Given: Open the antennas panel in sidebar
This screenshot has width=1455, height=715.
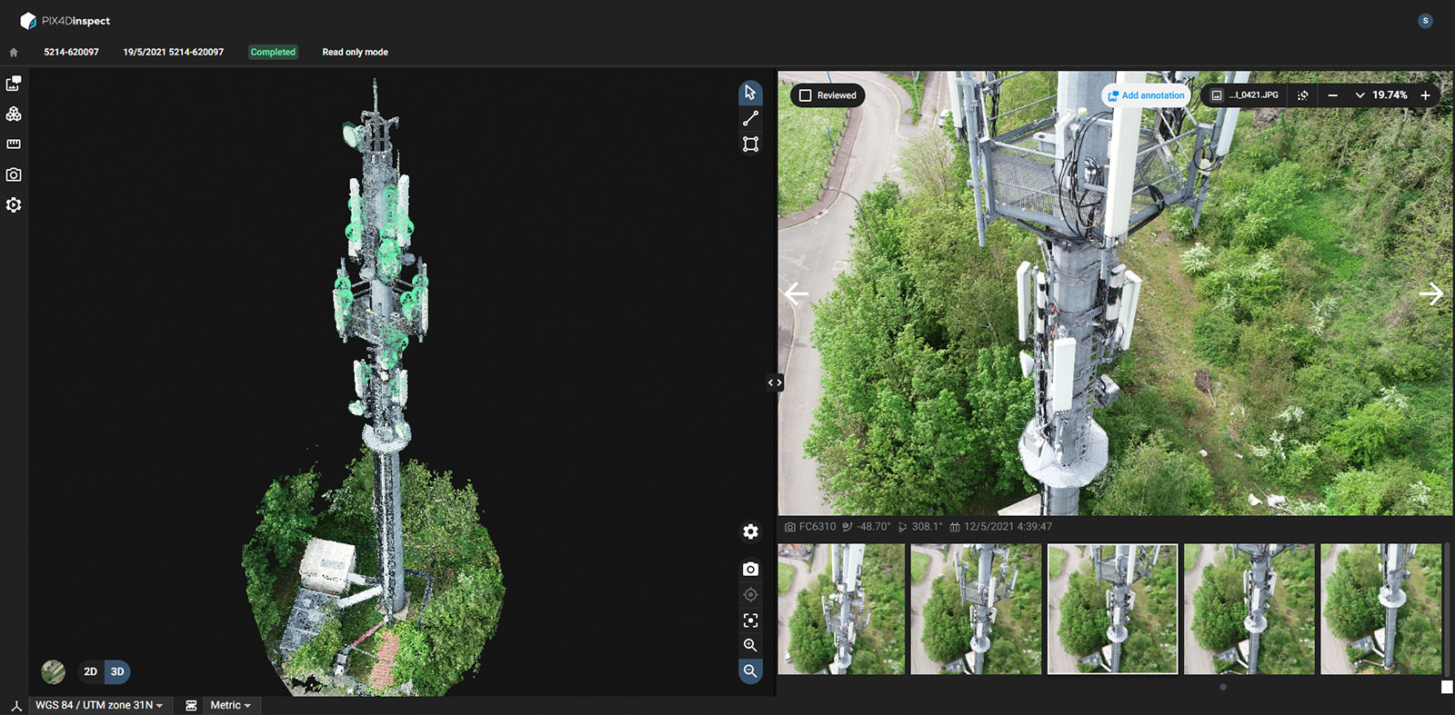Looking at the screenshot, I should click(x=14, y=114).
